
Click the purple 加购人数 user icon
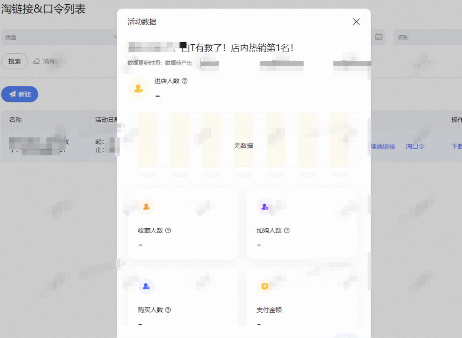point(265,207)
